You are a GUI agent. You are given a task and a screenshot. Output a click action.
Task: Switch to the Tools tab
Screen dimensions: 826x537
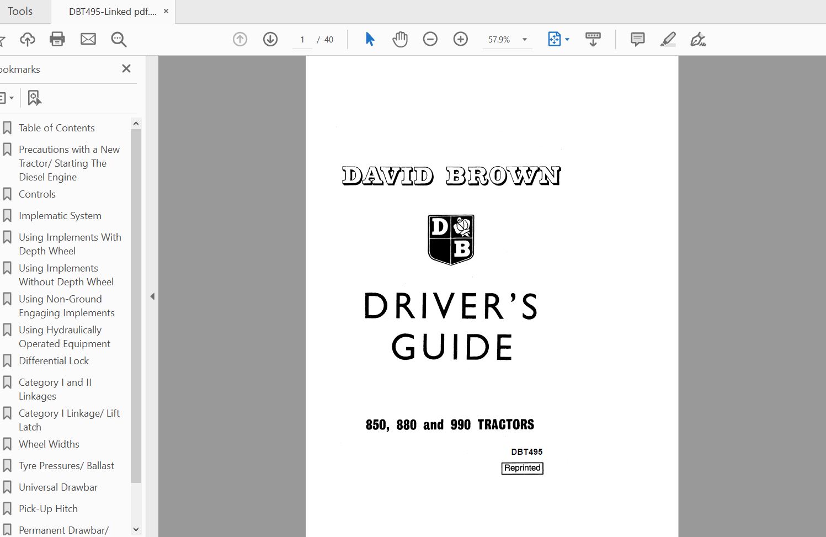[x=20, y=12]
